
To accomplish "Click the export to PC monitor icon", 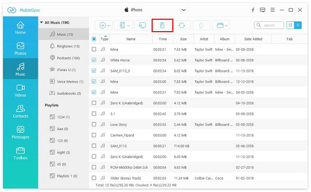I will pos(143,25).
